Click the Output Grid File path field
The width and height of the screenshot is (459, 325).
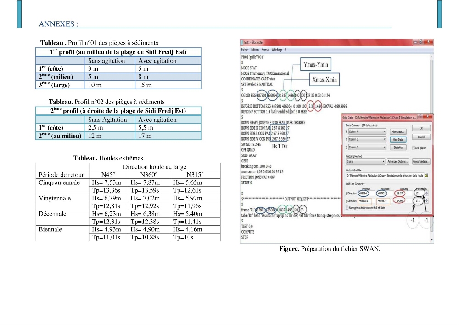point(385,175)
